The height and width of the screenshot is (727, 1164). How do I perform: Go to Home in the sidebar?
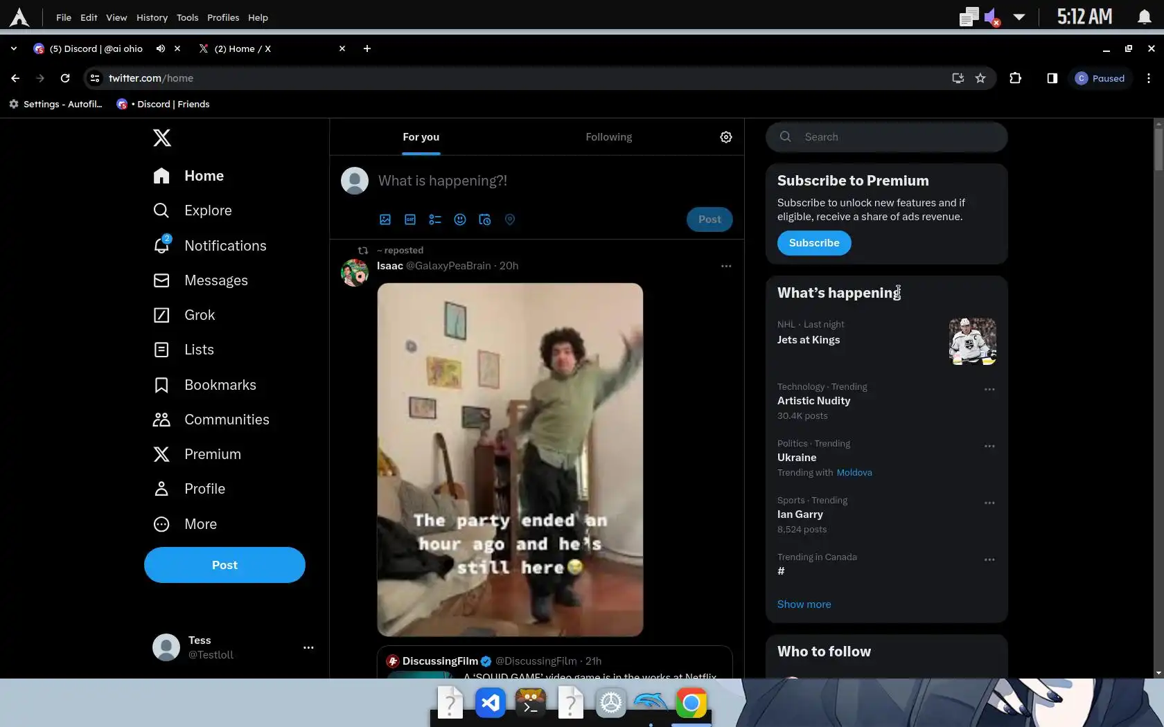[x=188, y=176]
